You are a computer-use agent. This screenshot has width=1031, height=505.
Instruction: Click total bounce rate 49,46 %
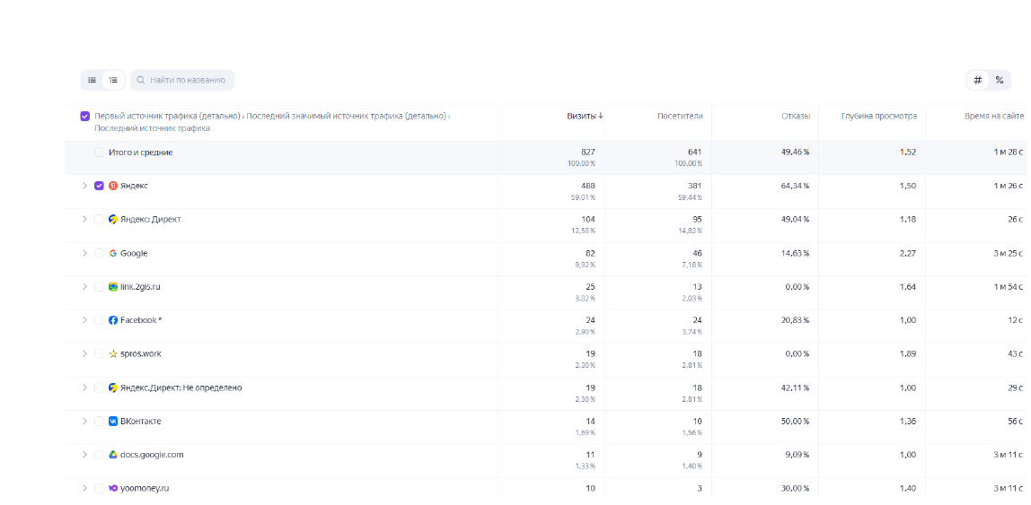click(x=796, y=152)
